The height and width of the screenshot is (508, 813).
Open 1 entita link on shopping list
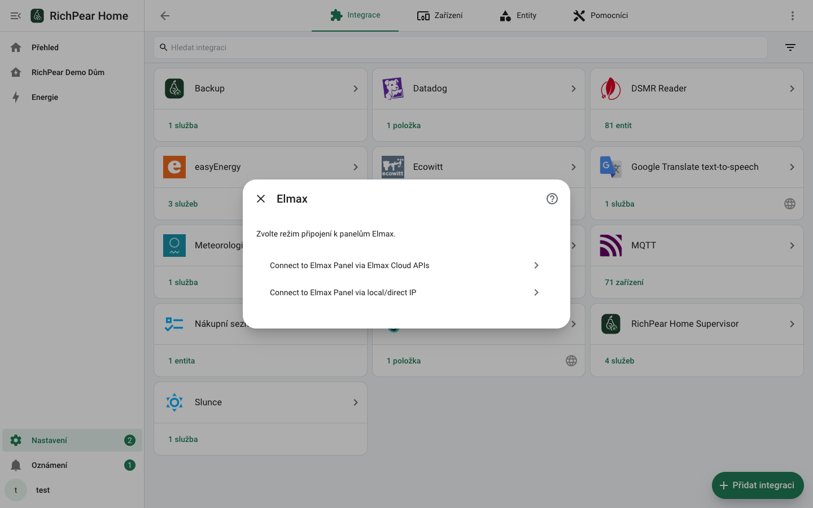pyautogui.click(x=181, y=361)
